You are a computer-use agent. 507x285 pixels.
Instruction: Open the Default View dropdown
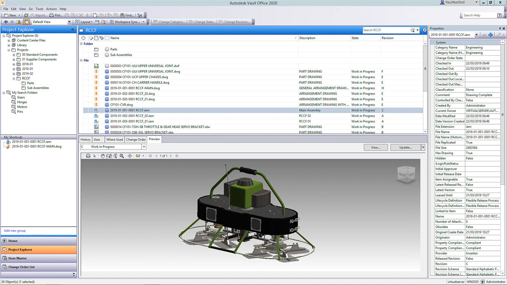tap(69, 22)
